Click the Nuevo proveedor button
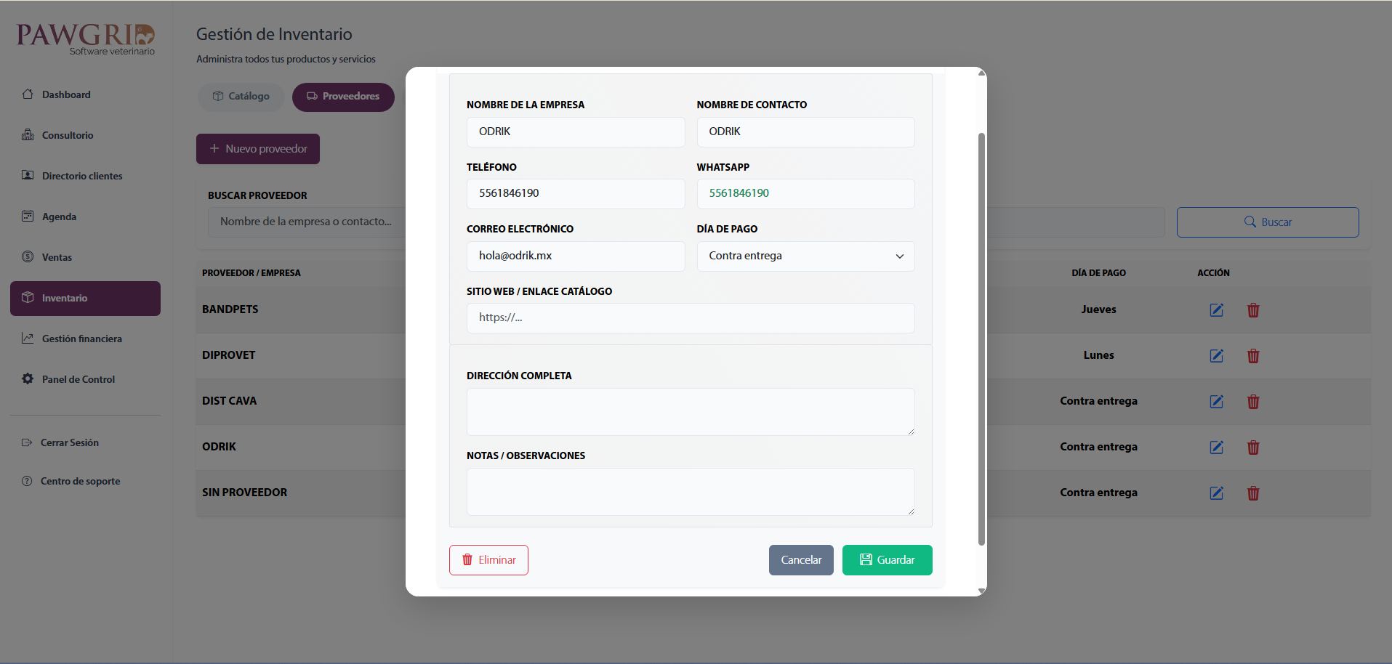1392x664 pixels. [x=258, y=149]
